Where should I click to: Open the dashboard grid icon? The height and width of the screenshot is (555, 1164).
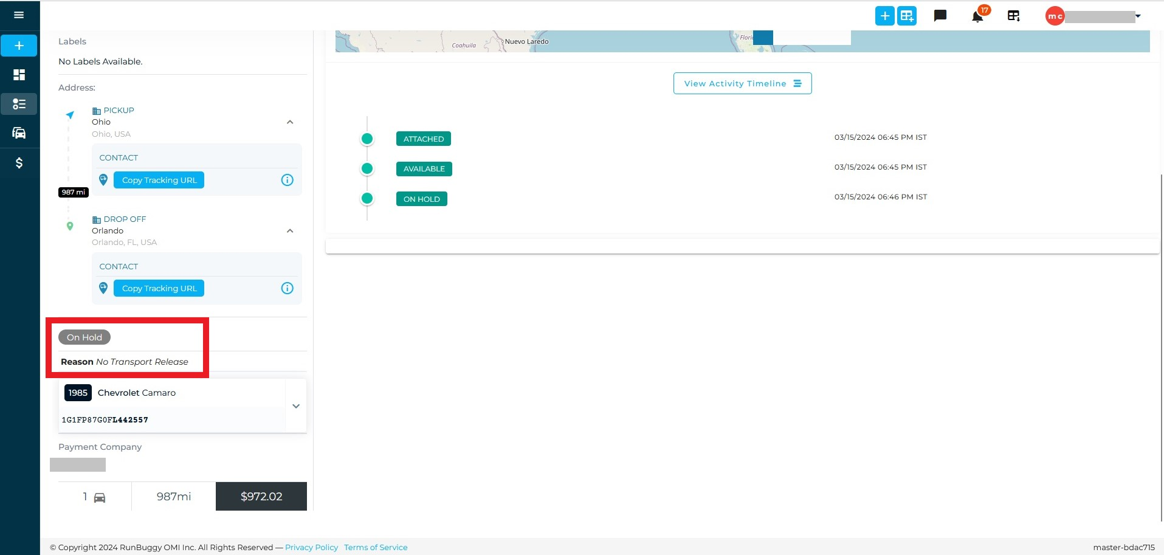coord(19,75)
